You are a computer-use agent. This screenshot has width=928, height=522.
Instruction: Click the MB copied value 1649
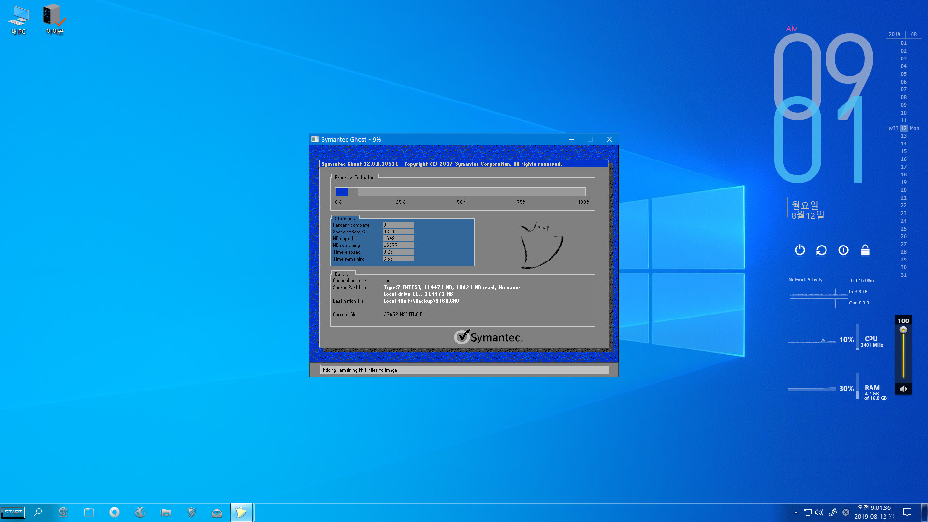click(x=398, y=238)
